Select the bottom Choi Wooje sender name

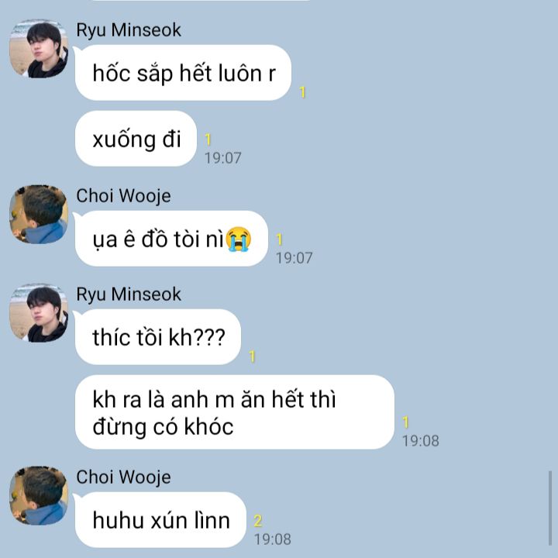coord(123,477)
